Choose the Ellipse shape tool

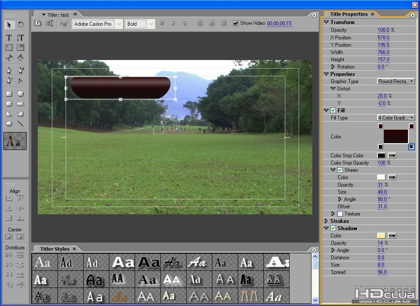9,124
